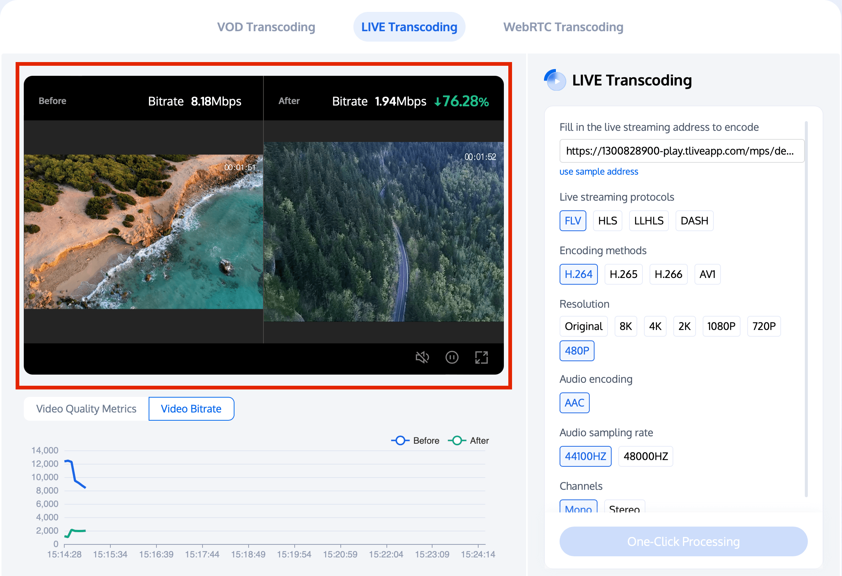Click the mute/unmute speaker icon
Image resolution: width=842 pixels, height=576 pixels.
coord(423,357)
